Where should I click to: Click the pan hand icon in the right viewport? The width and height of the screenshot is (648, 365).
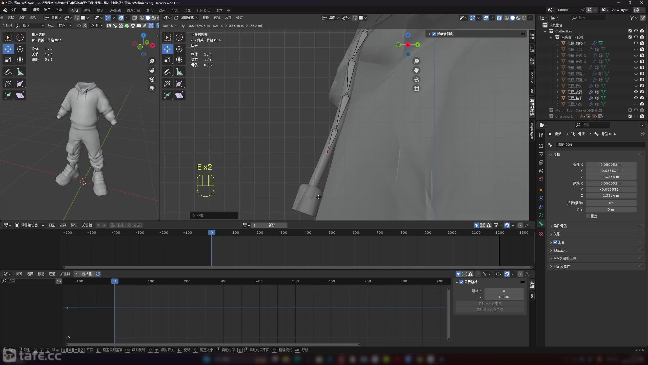(416, 70)
